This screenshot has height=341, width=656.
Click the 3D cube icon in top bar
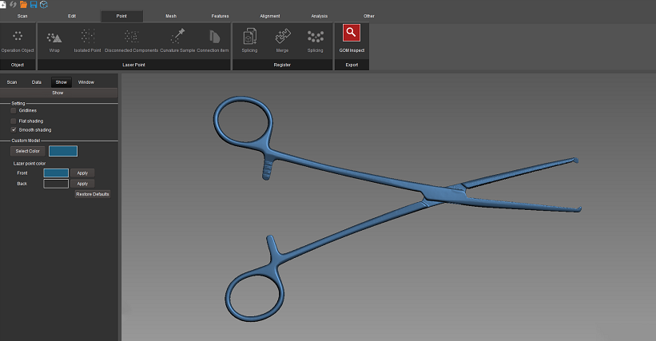[44, 5]
